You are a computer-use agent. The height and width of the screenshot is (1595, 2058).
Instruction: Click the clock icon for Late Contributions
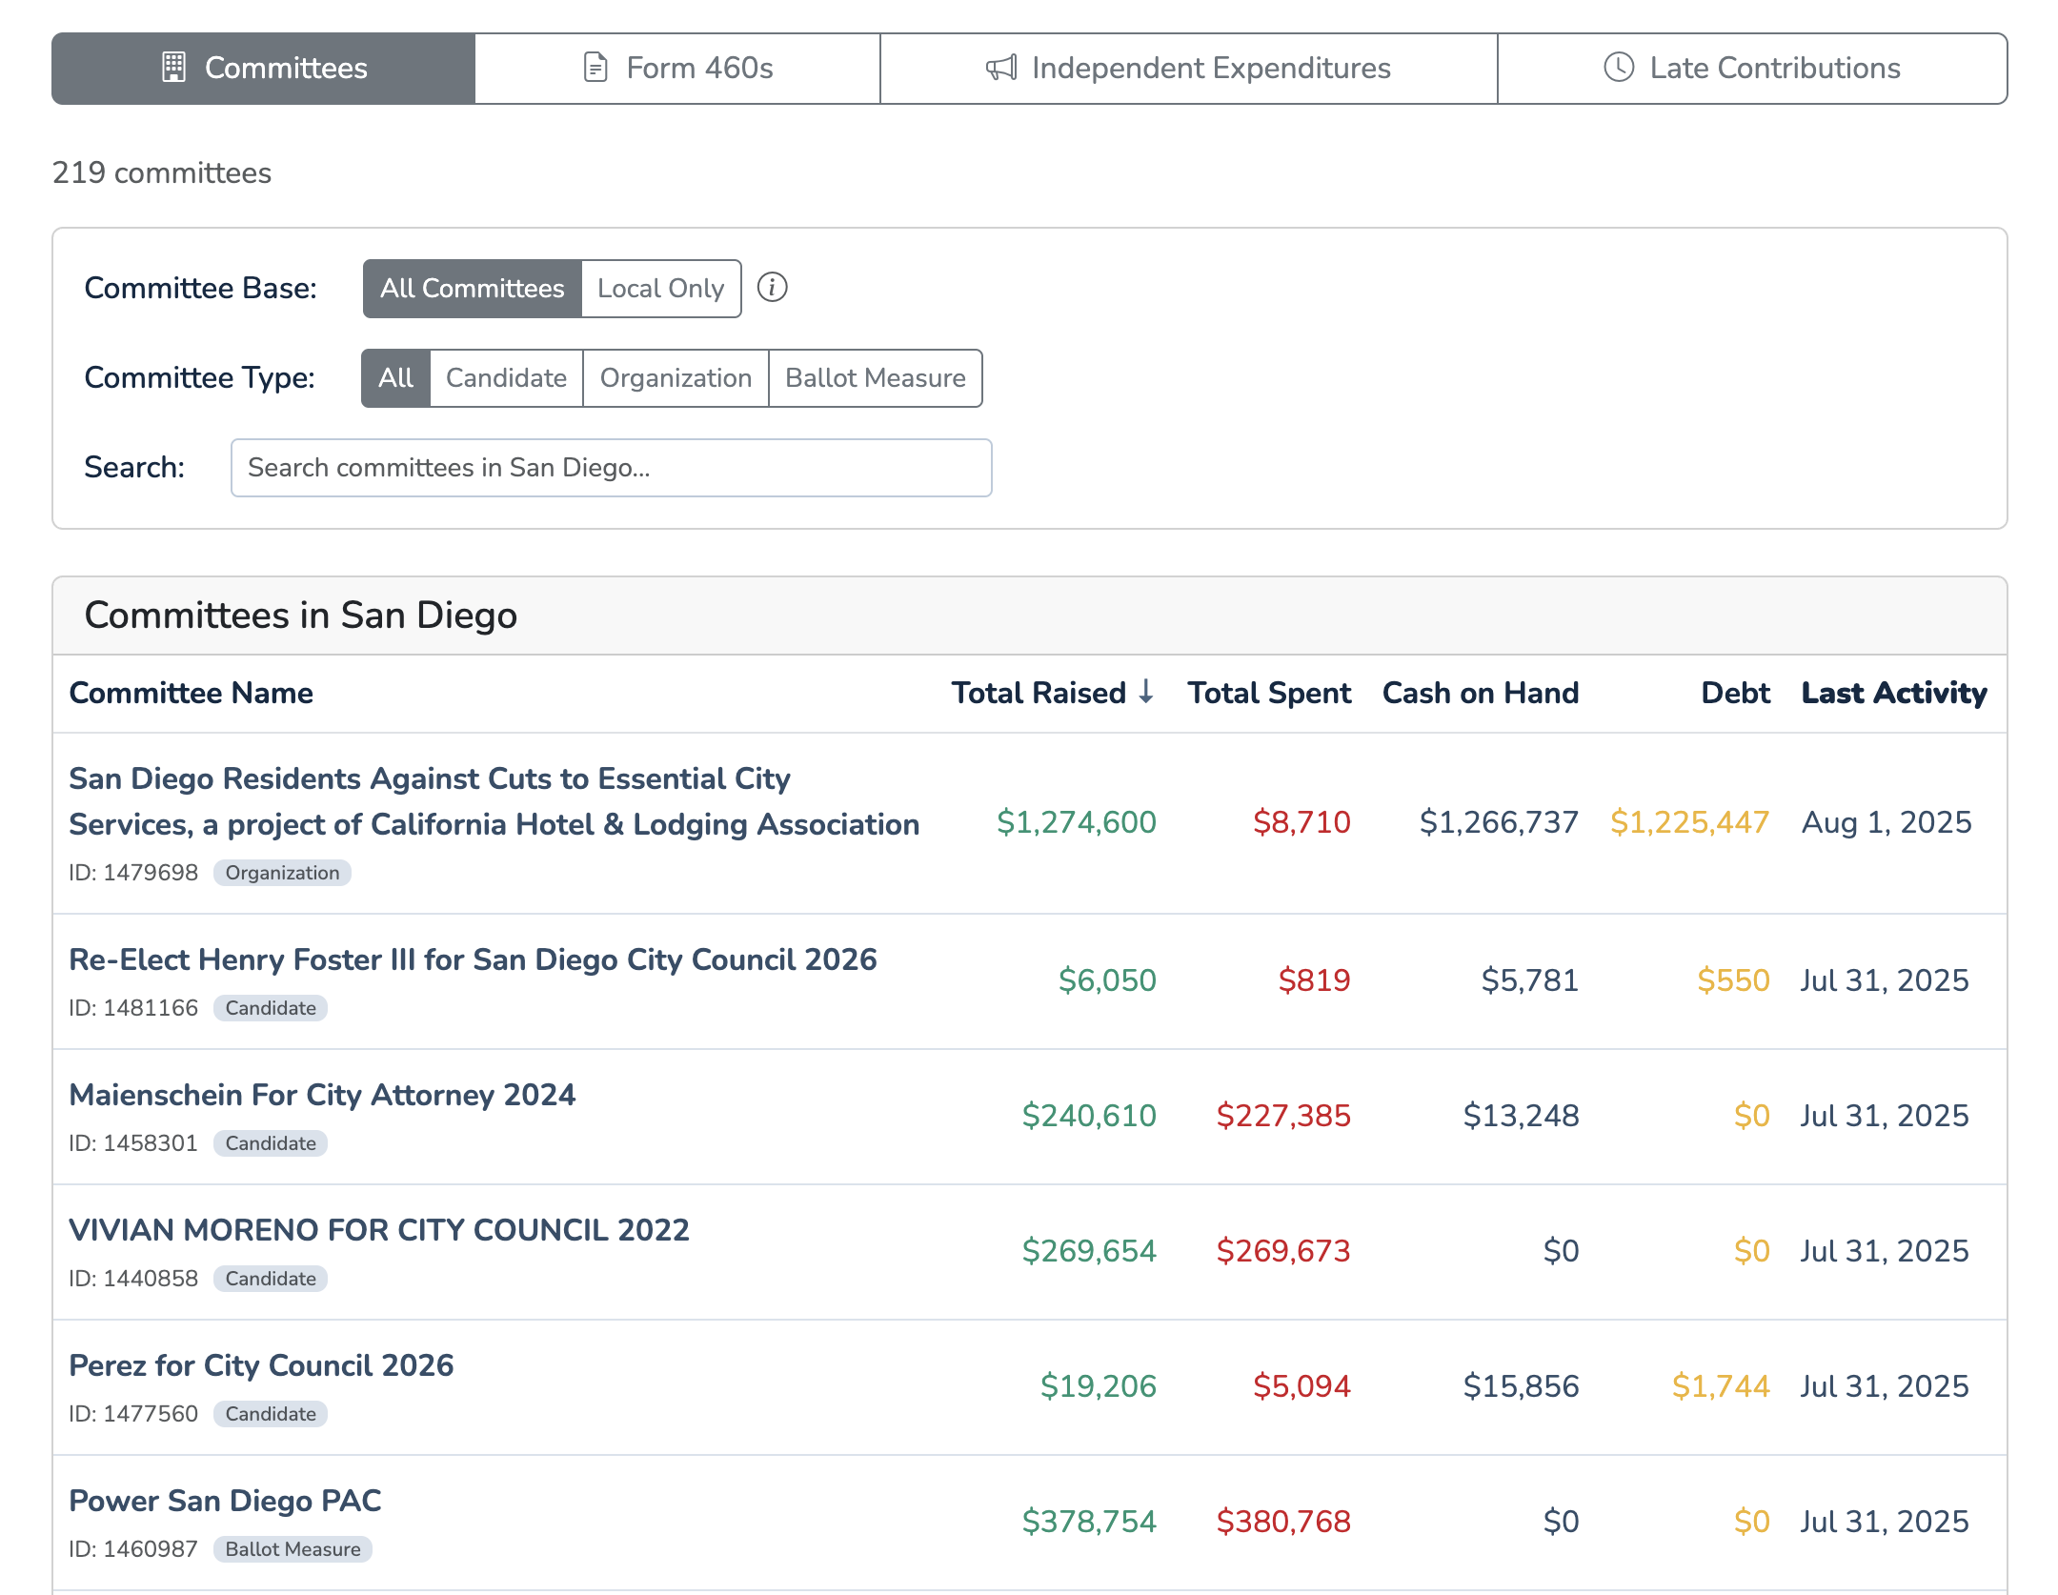click(x=1619, y=68)
